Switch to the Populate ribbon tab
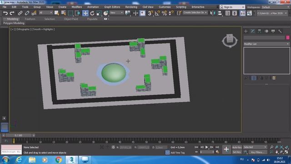This screenshot has width=291, height=164. tap(92, 19)
